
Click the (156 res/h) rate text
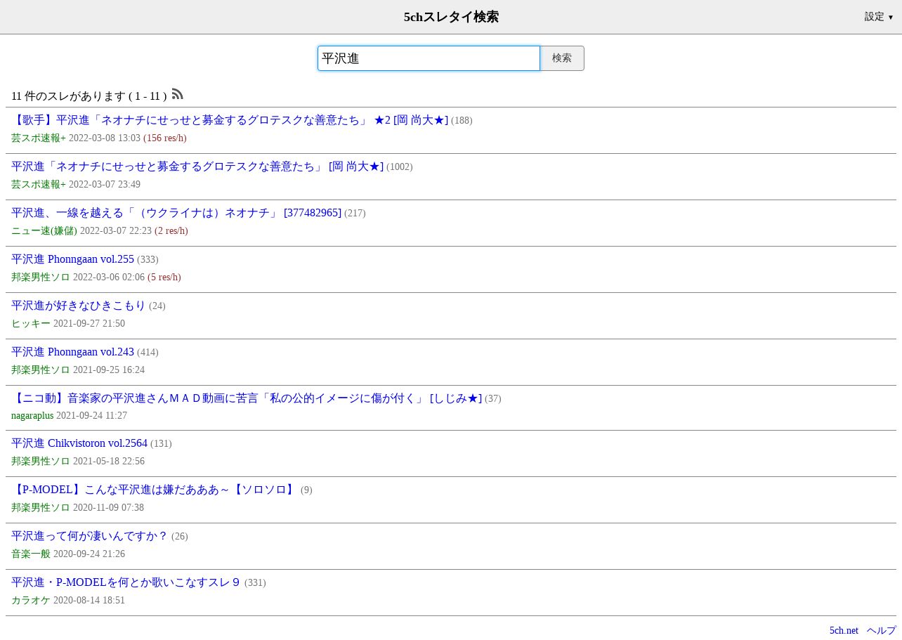(x=165, y=138)
